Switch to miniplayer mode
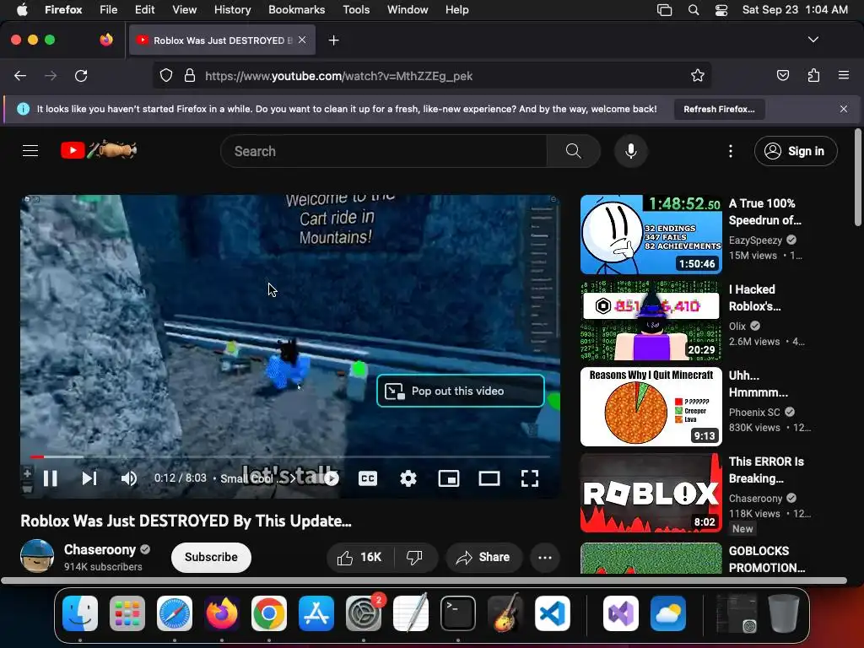The height and width of the screenshot is (648, 864). pyautogui.click(x=449, y=478)
